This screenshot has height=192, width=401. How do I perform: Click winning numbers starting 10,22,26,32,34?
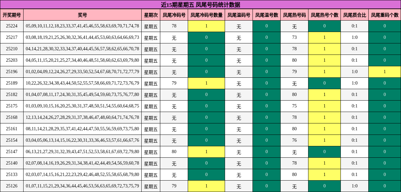click(x=82, y=83)
